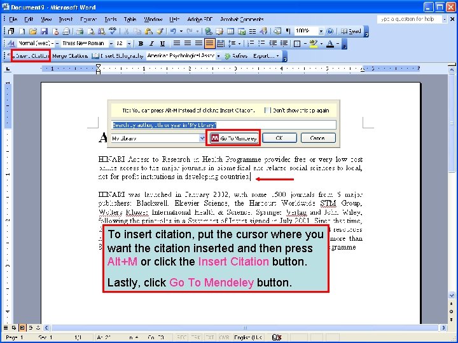Click the horizontal scrollbar thumb
458x343 pixels.
pos(245,328)
